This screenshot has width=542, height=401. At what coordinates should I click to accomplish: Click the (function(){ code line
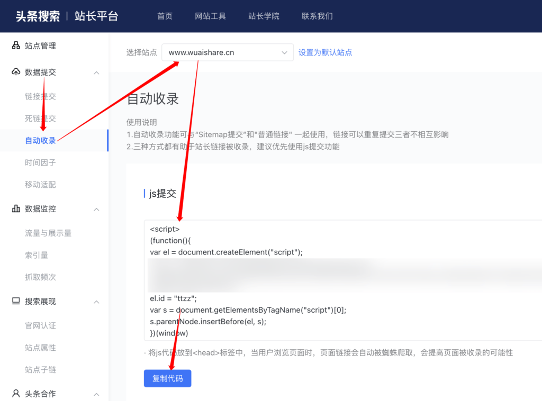[x=170, y=241]
